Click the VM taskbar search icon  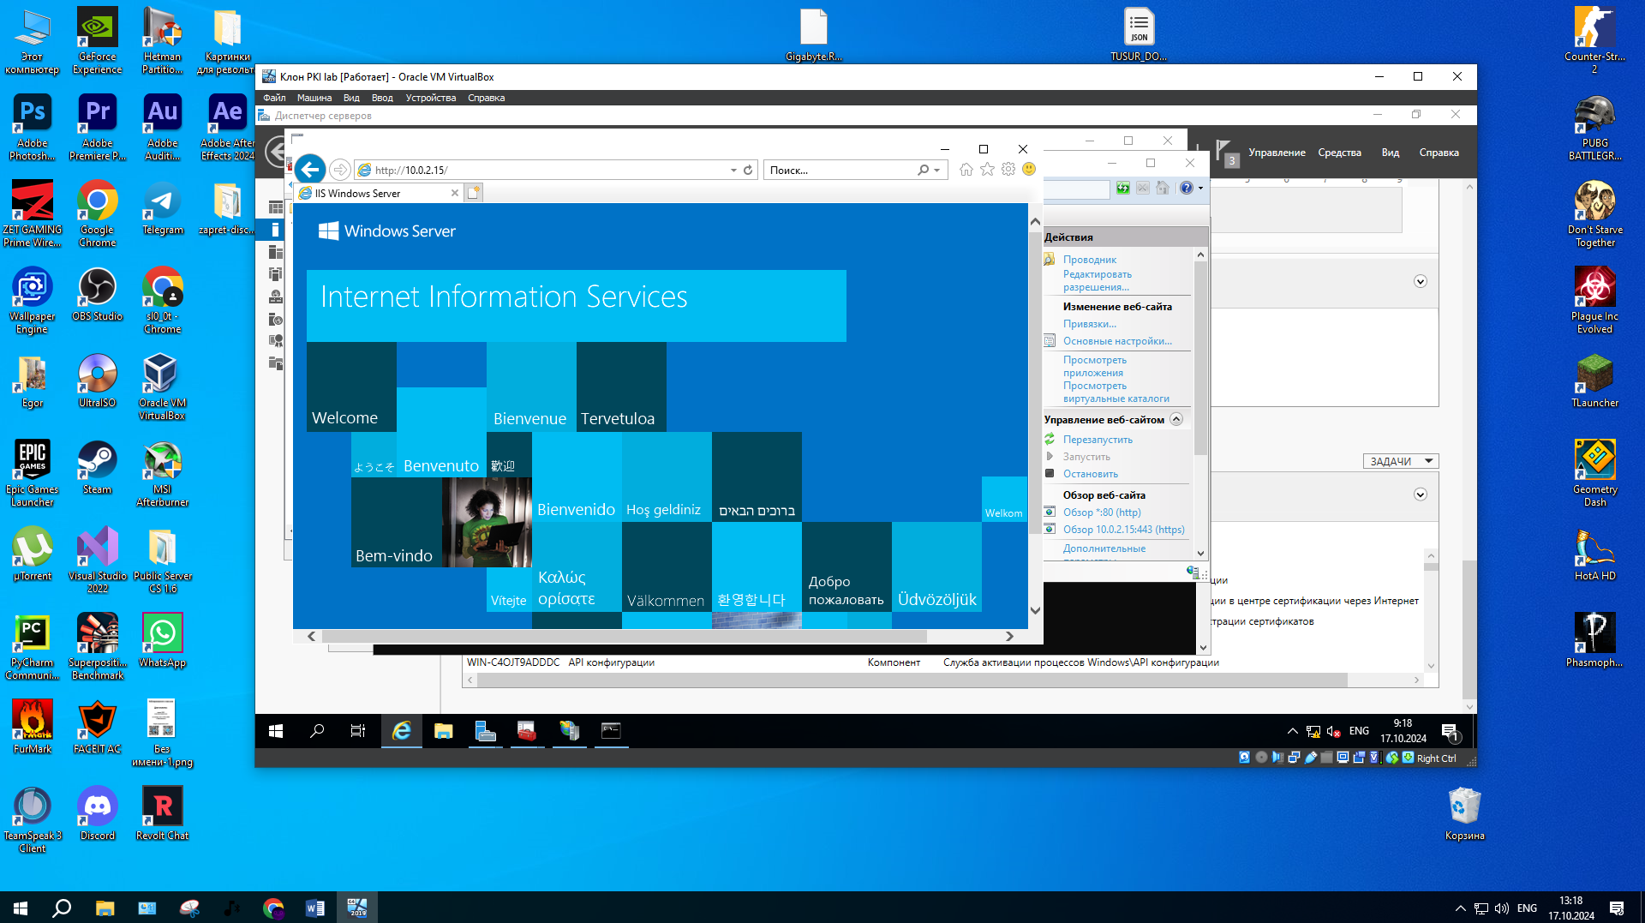(x=317, y=731)
